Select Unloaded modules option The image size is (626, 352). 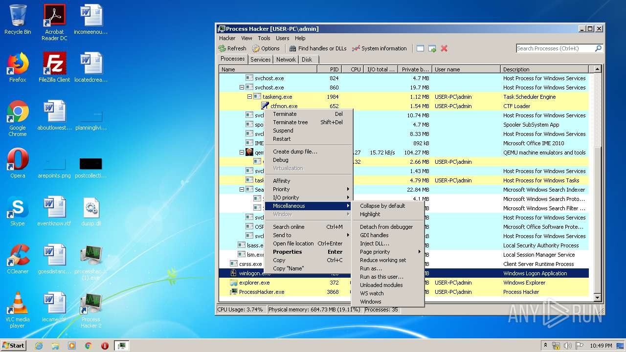pyautogui.click(x=388, y=285)
